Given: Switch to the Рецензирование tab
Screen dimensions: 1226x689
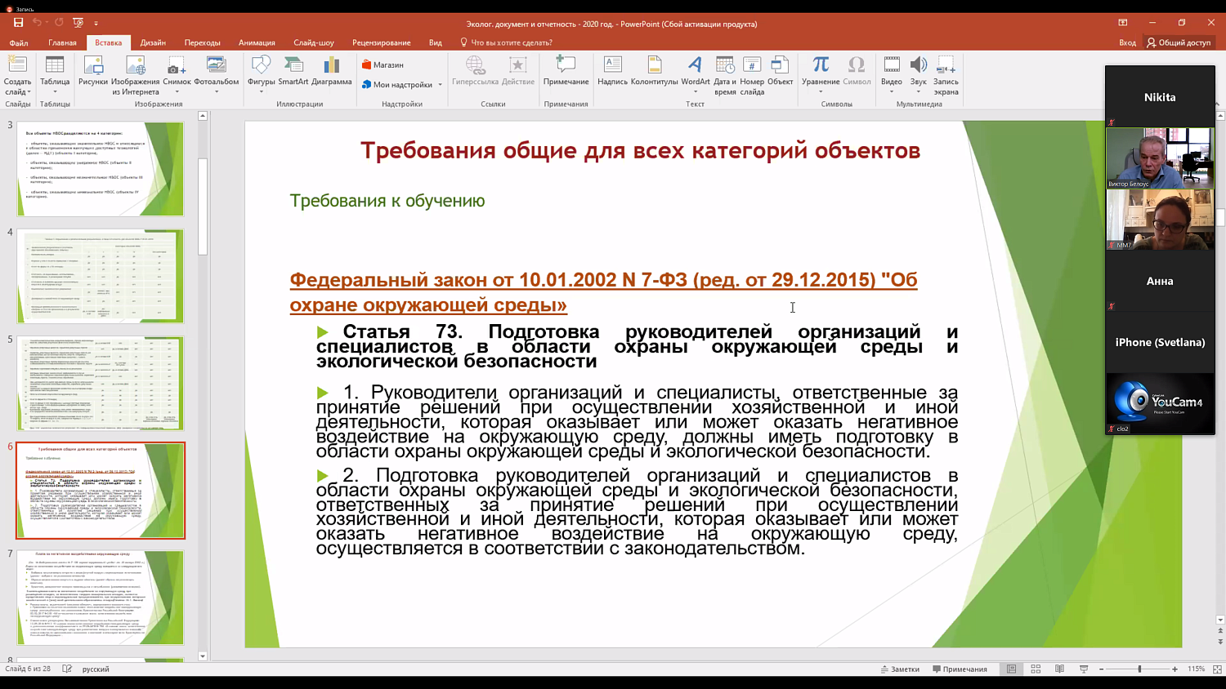Looking at the screenshot, I should coord(381,42).
